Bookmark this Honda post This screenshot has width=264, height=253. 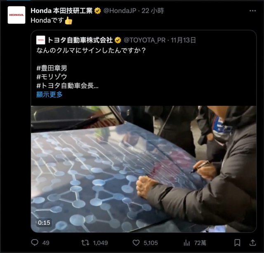click(237, 243)
